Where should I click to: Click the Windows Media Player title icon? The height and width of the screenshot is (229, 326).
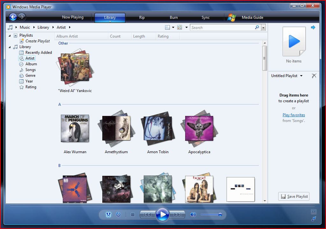pyautogui.click(x=8, y=7)
